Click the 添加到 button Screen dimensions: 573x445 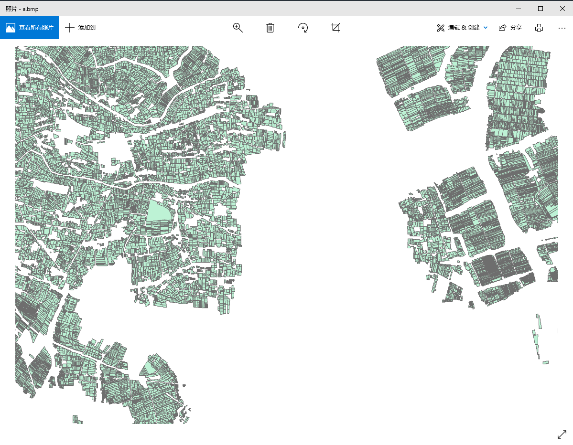click(80, 27)
